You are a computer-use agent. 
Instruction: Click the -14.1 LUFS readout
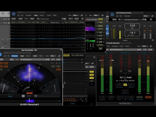132,33
